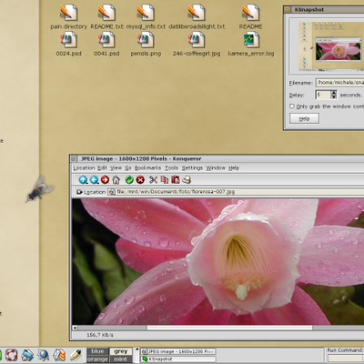Click the home folder icon in panel
The width and height of the screenshot is (364, 364).
click(x=27, y=355)
